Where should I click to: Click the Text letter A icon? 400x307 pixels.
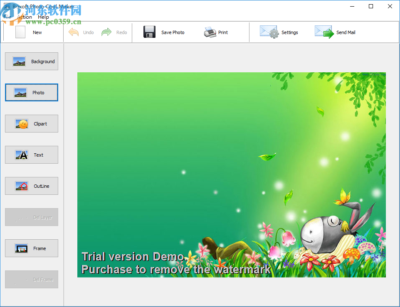click(22, 155)
